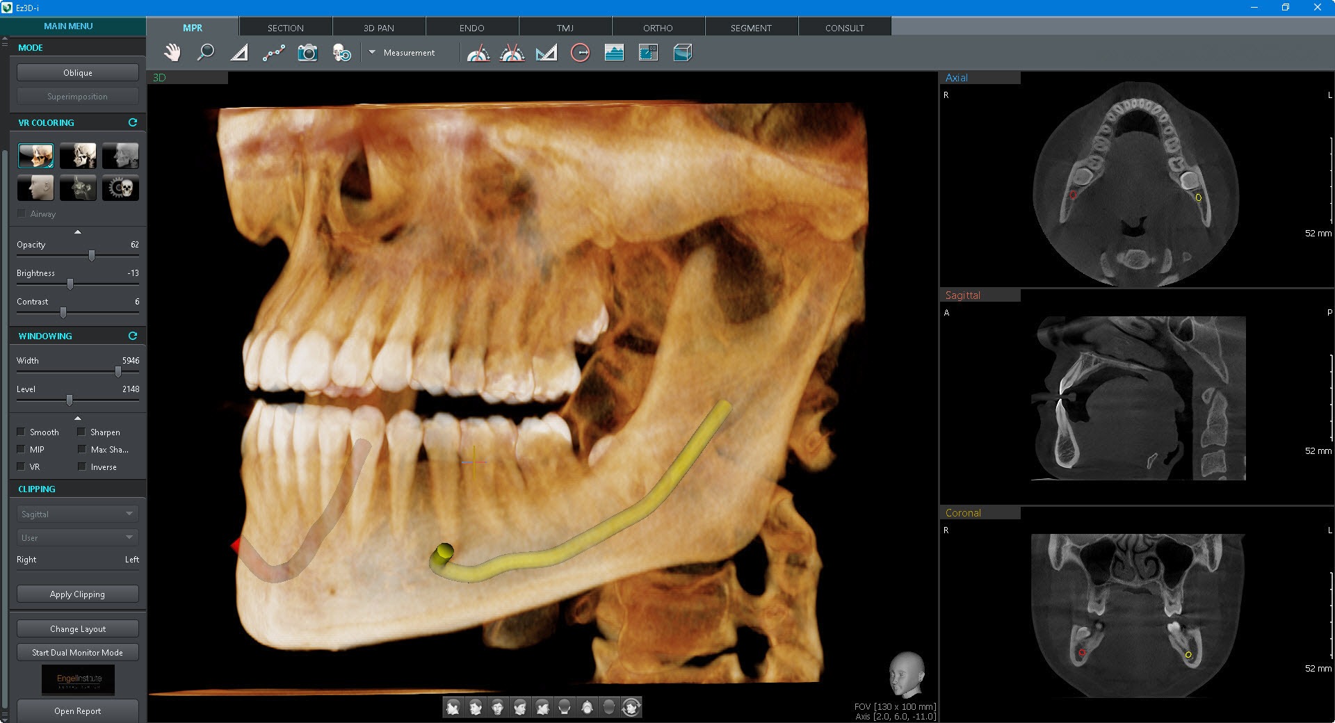Click the 3D cube volume icon
The height and width of the screenshot is (723, 1335).
click(x=682, y=53)
